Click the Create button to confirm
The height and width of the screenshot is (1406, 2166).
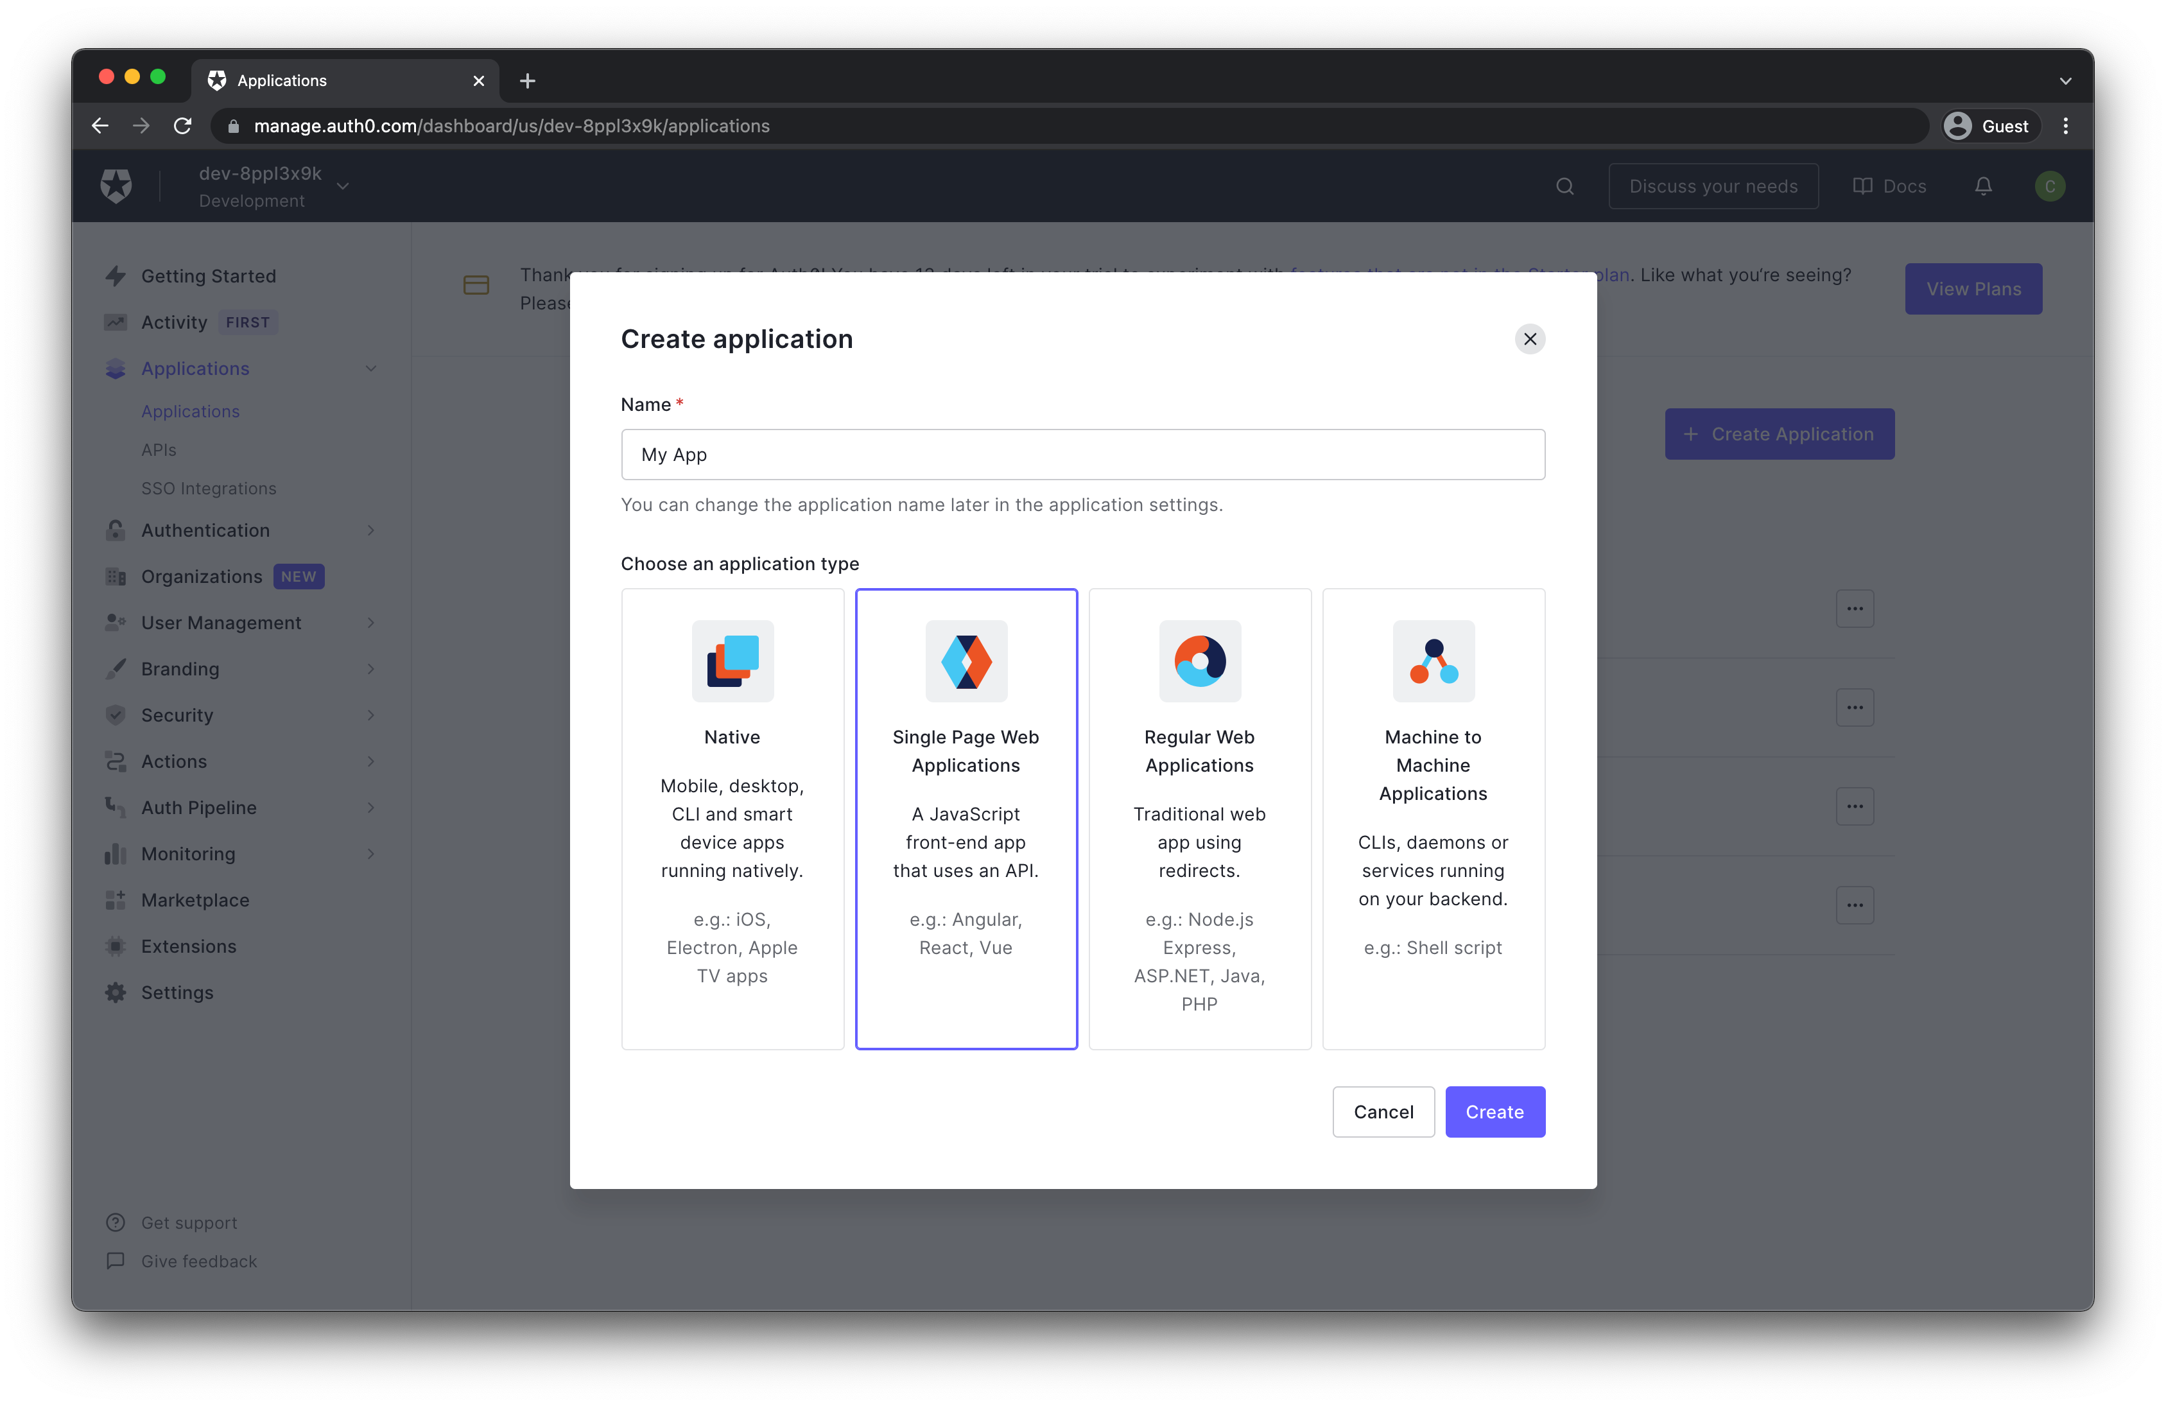[x=1493, y=1111]
